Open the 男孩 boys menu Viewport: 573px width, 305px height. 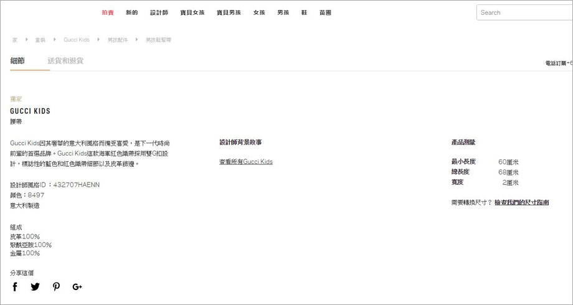pyautogui.click(x=283, y=12)
